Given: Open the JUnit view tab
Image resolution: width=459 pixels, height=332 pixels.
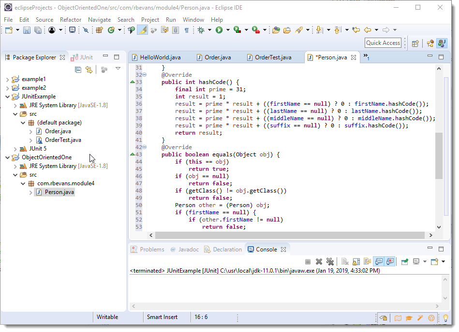Looking at the screenshot, I should (x=82, y=57).
